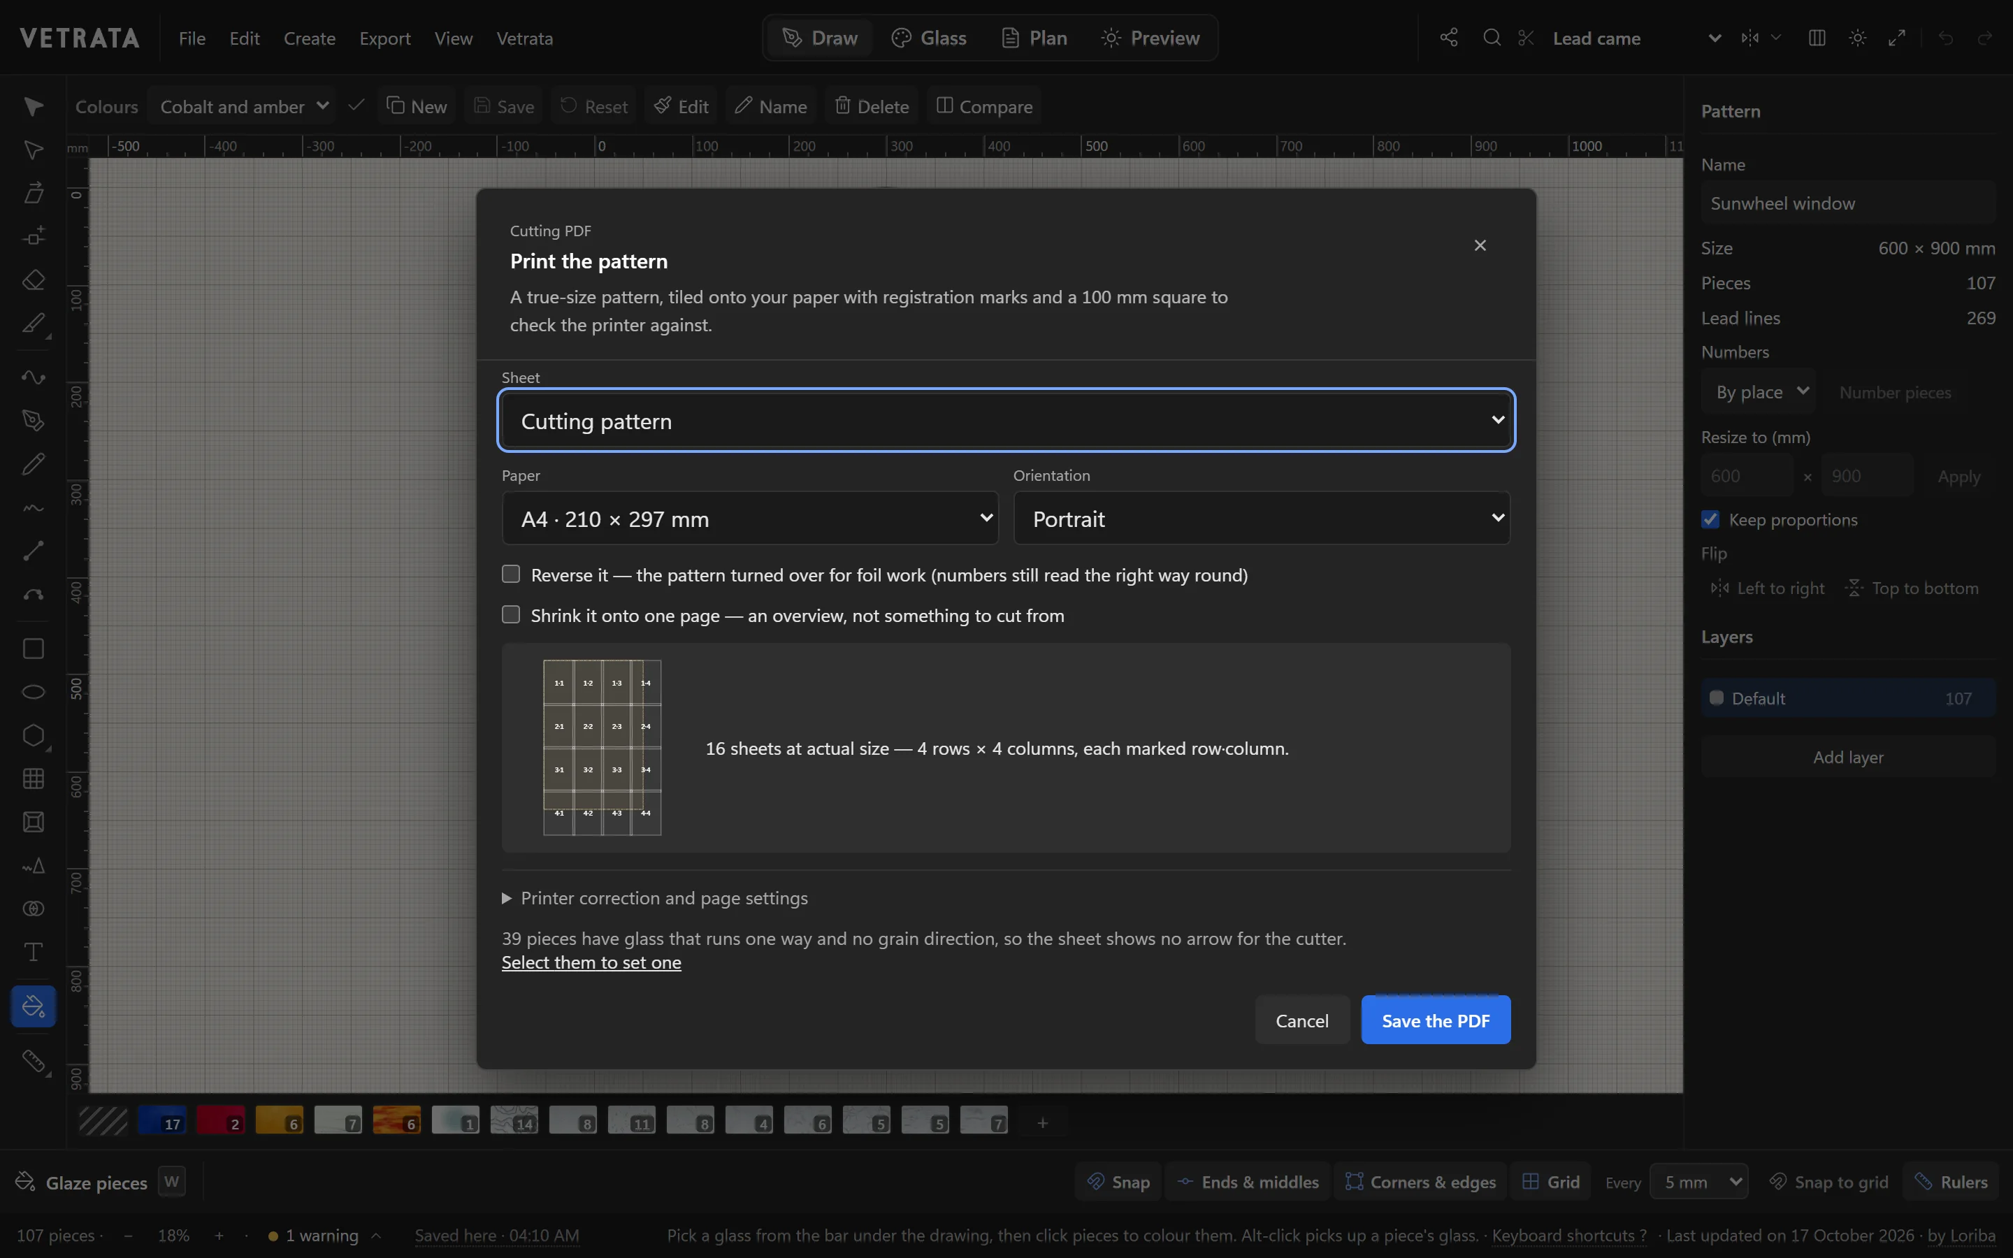
Task: Toggle light theme sun icon
Action: pos(1856,38)
